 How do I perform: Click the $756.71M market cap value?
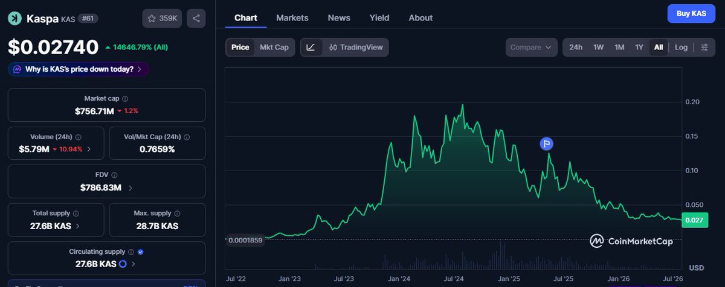[x=94, y=112]
